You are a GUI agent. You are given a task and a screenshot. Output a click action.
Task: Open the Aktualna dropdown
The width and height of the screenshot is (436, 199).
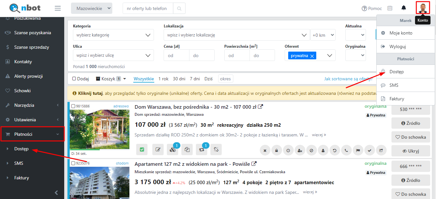click(356, 35)
